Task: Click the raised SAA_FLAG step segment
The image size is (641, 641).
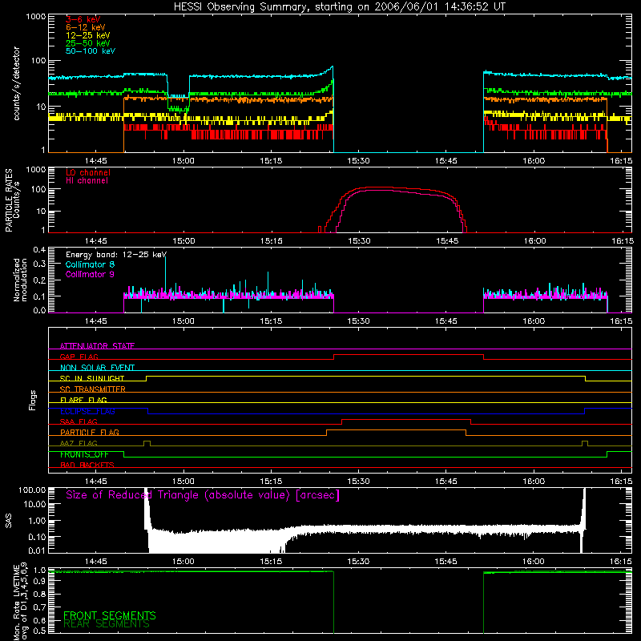Action: point(406,419)
